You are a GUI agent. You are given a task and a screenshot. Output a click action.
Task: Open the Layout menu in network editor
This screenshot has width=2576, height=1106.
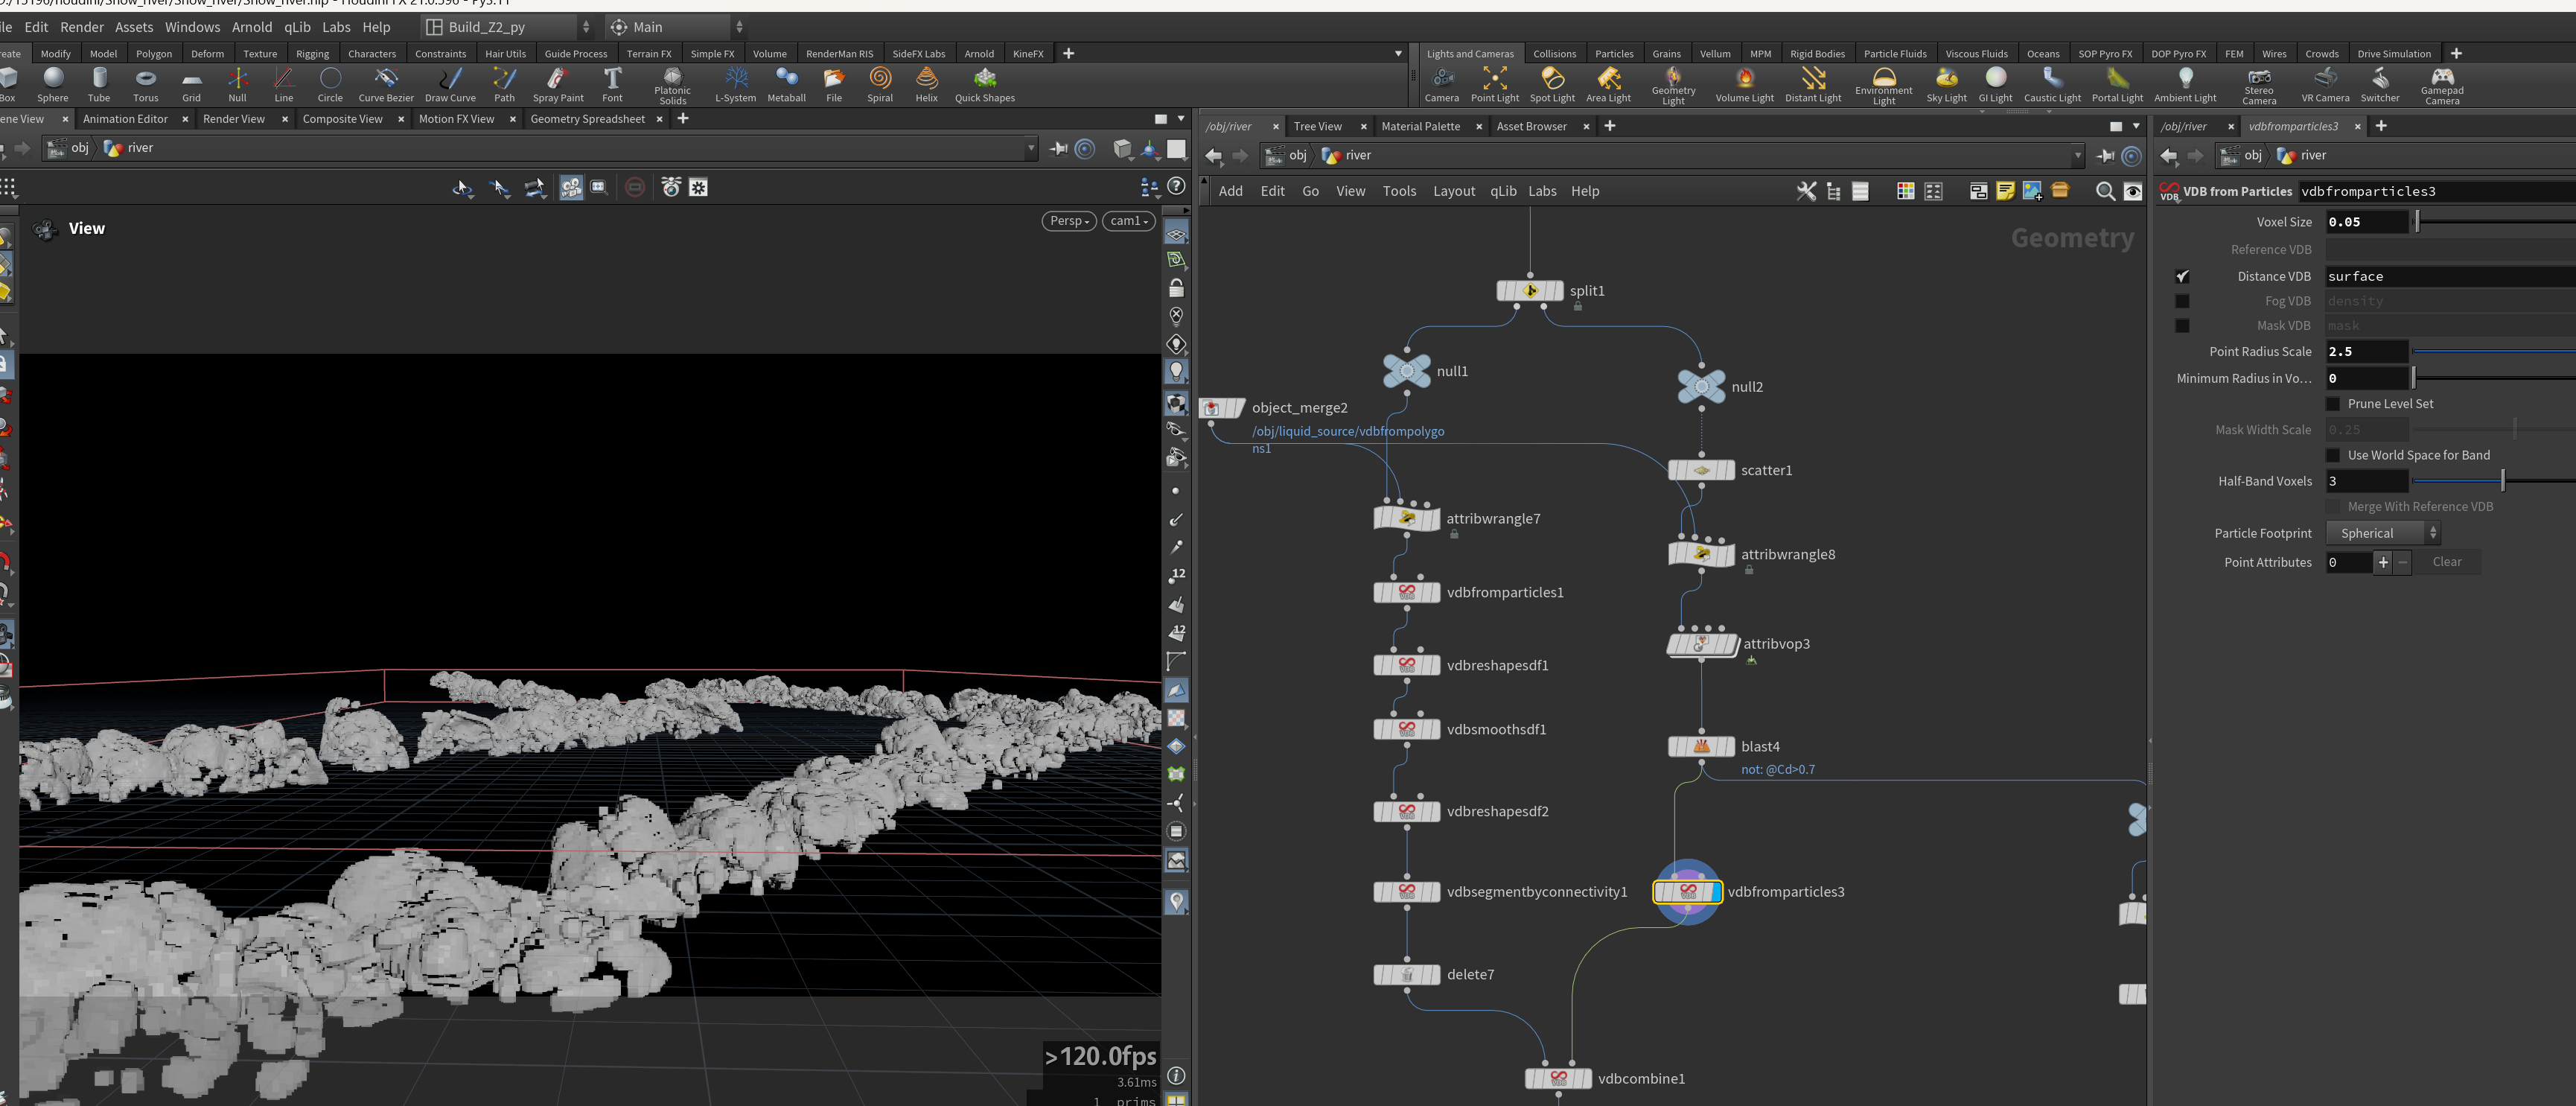click(x=1454, y=191)
